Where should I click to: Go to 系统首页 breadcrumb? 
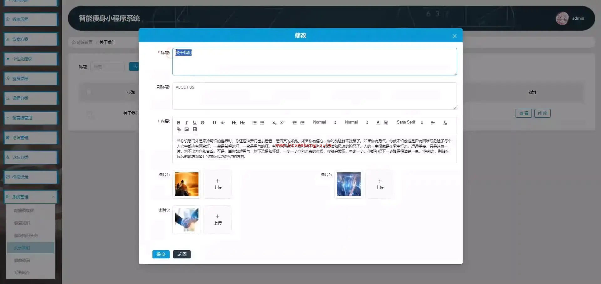tap(82, 42)
